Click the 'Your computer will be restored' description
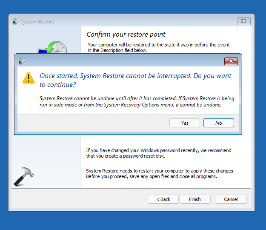This screenshot has height=230, width=266. (159, 48)
